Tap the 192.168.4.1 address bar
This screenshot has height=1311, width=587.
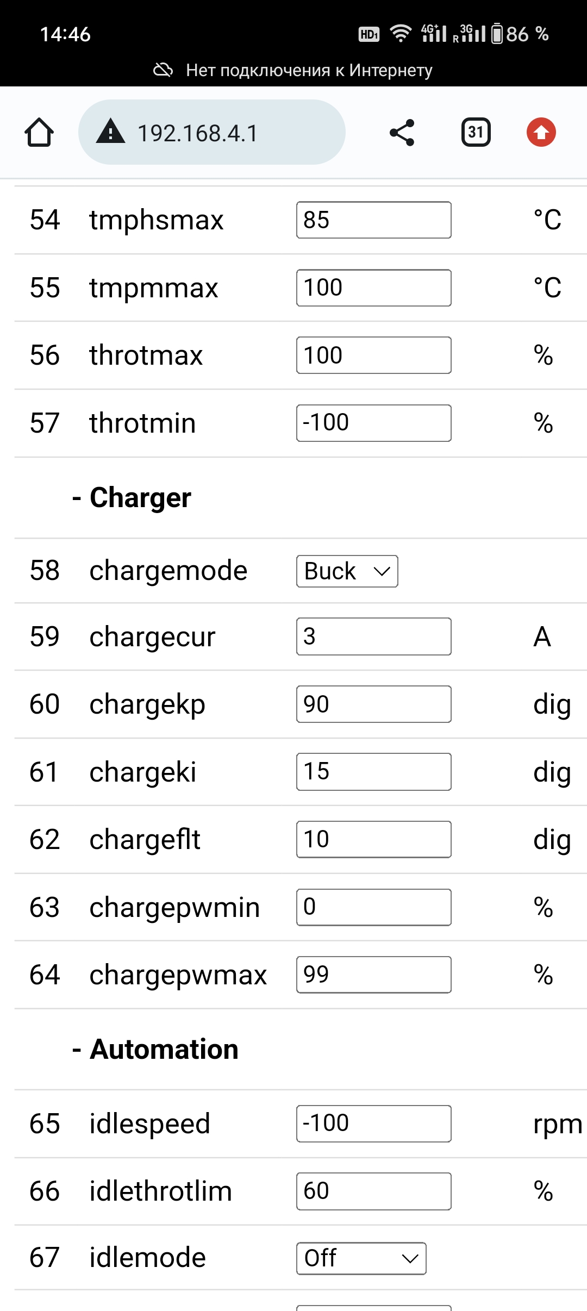pyautogui.click(x=212, y=133)
